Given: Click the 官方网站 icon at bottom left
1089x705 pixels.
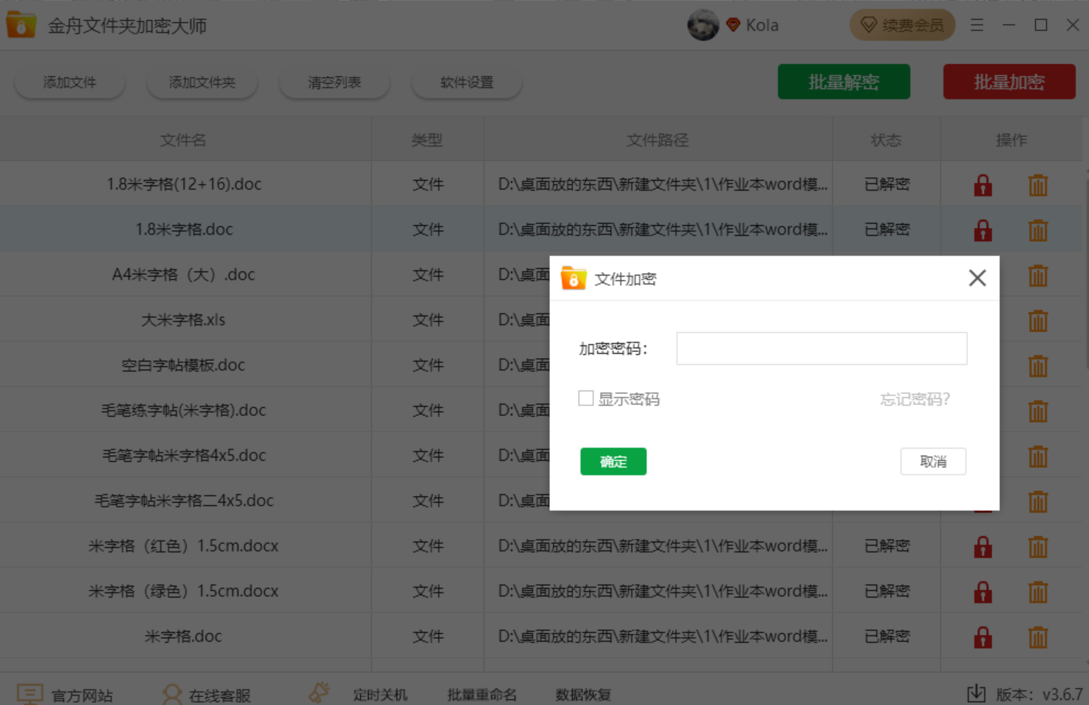Looking at the screenshot, I should pos(29,693).
